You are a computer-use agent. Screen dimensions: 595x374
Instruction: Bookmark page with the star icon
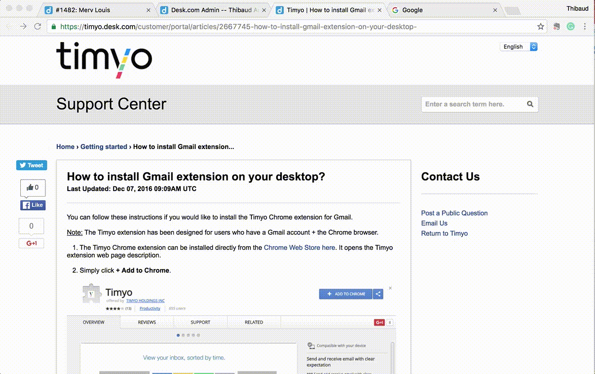point(540,26)
